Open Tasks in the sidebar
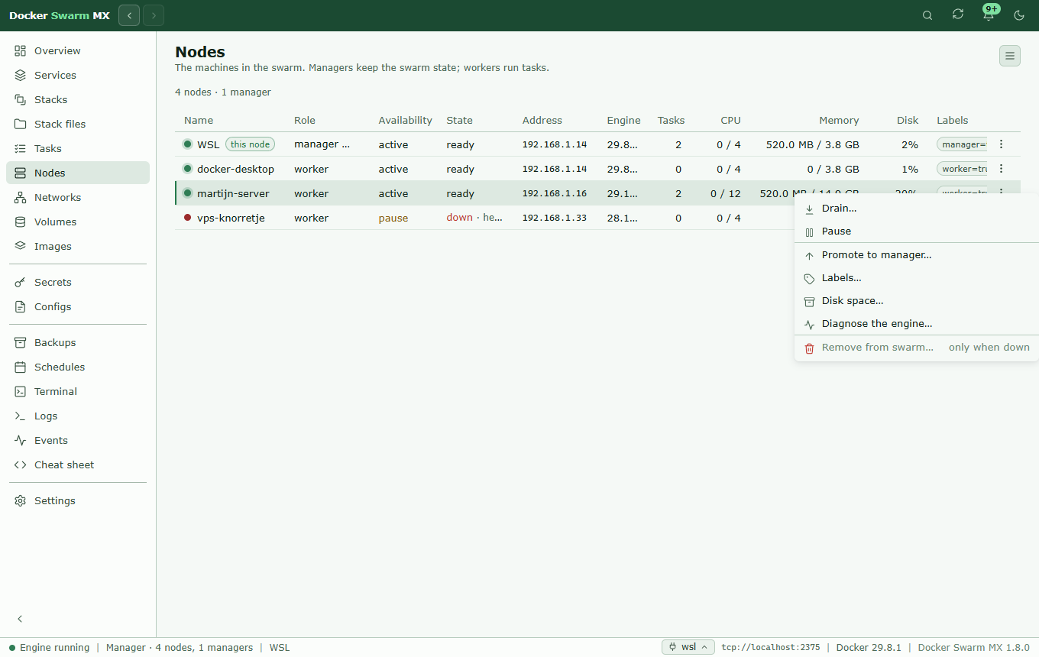 pyautogui.click(x=78, y=148)
